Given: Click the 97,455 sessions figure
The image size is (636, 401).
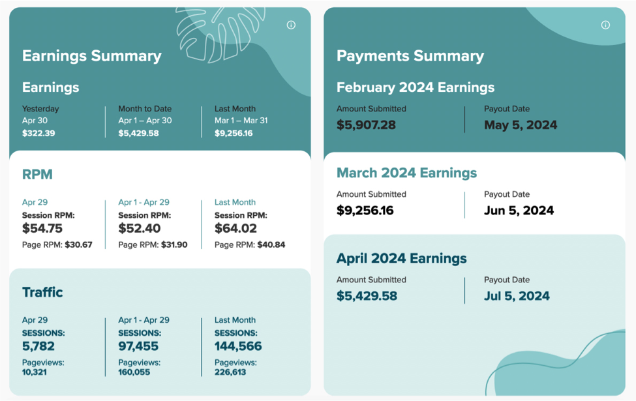Looking at the screenshot, I should pyautogui.click(x=138, y=346).
